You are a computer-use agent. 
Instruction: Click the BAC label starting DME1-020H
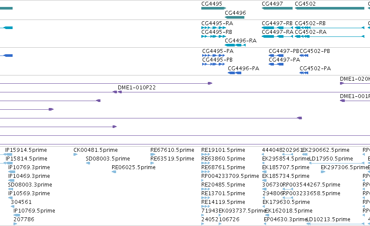tap(355, 79)
